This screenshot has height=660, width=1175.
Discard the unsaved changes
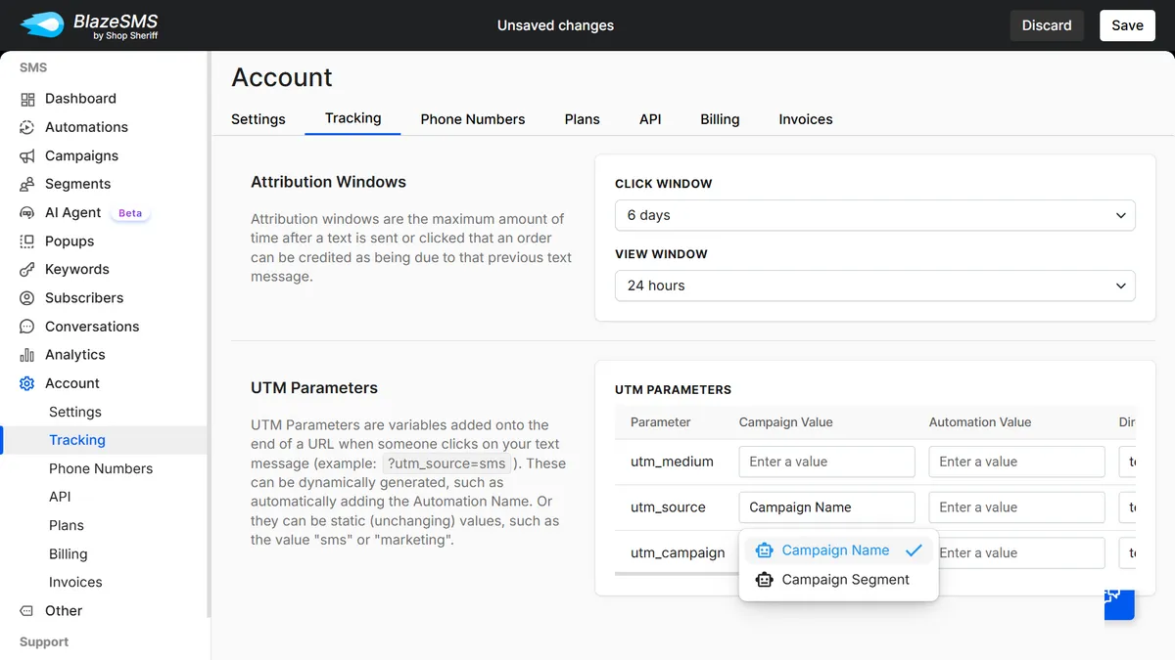point(1047,25)
